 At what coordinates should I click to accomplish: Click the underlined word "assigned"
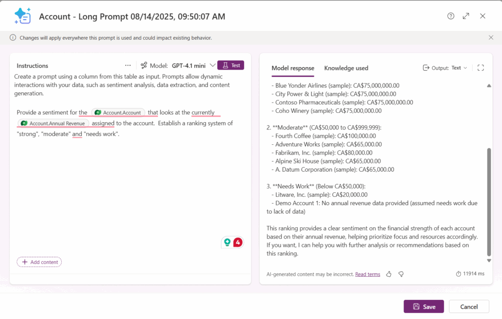click(x=103, y=123)
